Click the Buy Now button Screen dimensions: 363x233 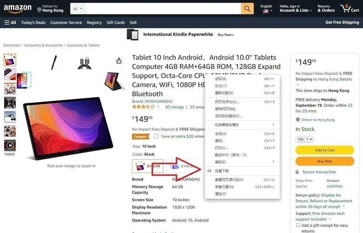pos(325,161)
